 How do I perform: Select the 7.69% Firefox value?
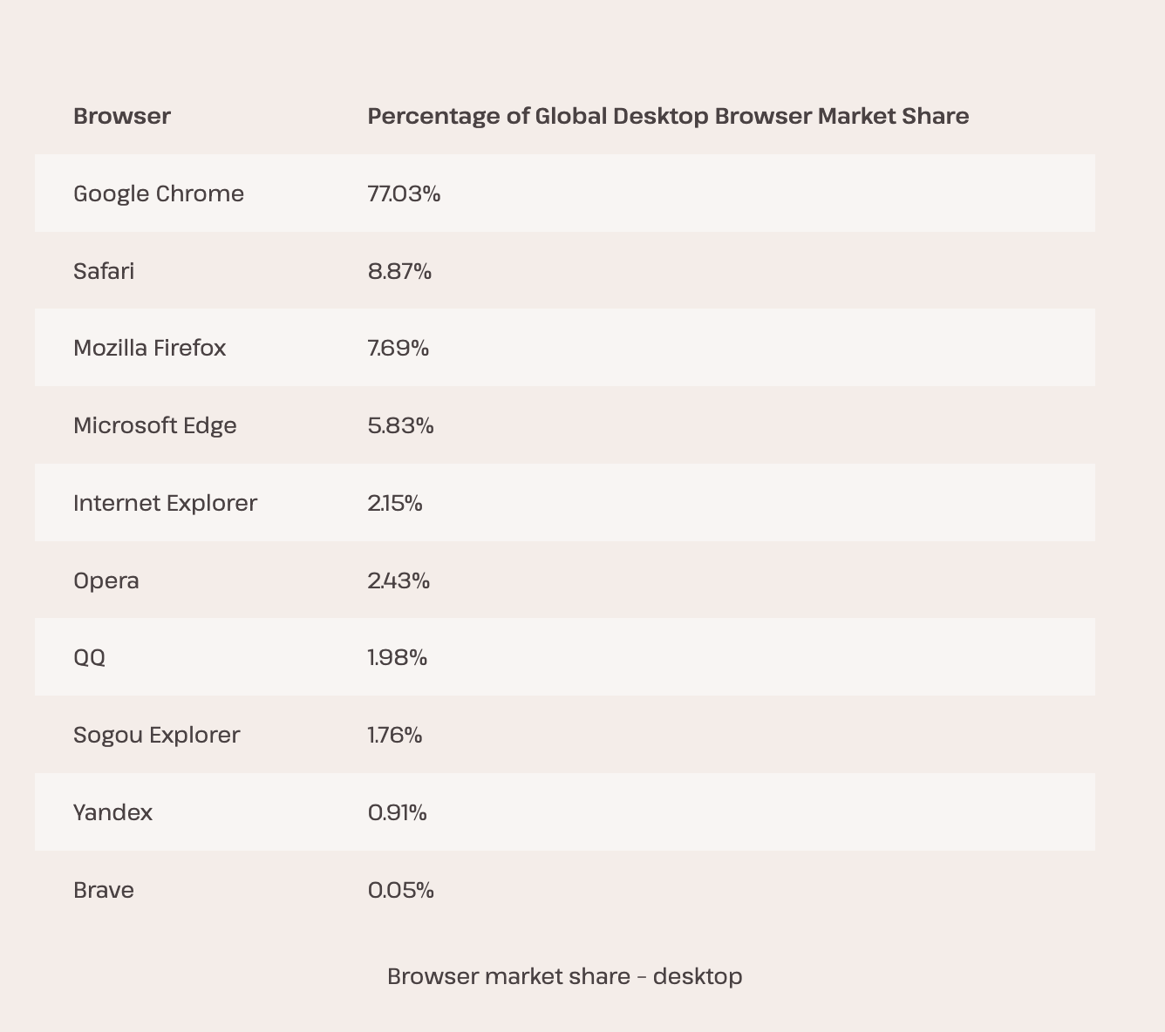point(399,348)
